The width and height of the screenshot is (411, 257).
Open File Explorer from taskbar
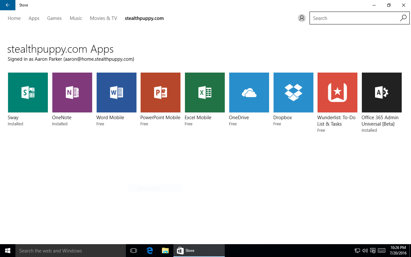pos(165,251)
